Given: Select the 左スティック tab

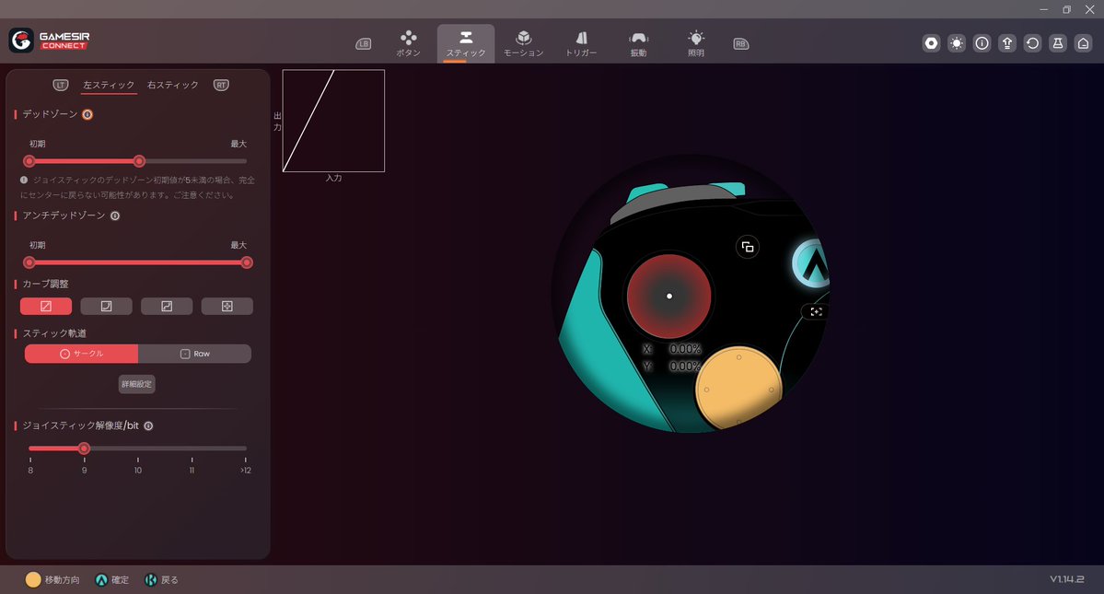Looking at the screenshot, I should click(x=109, y=85).
